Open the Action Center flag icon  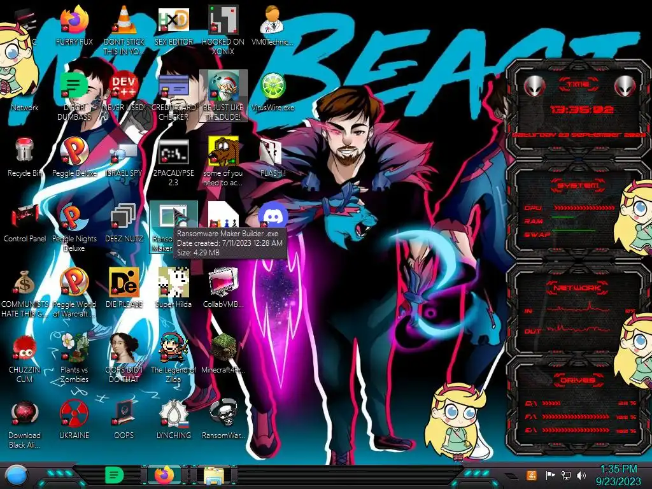pos(550,475)
